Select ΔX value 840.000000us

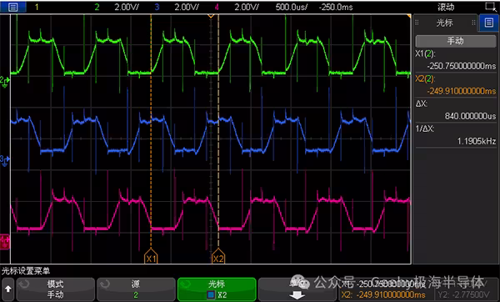pos(470,116)
